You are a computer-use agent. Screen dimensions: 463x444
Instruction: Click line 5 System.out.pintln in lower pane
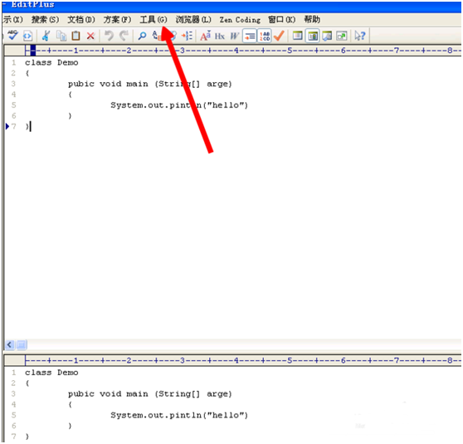(179, 415)
